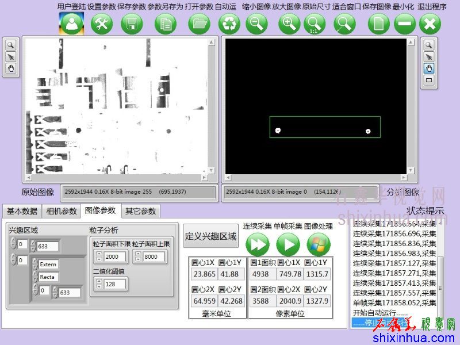Save parameters with floppy disk icon (保存参数)
Viewport: 460px width, 345px height.
(x=132, y=24)
